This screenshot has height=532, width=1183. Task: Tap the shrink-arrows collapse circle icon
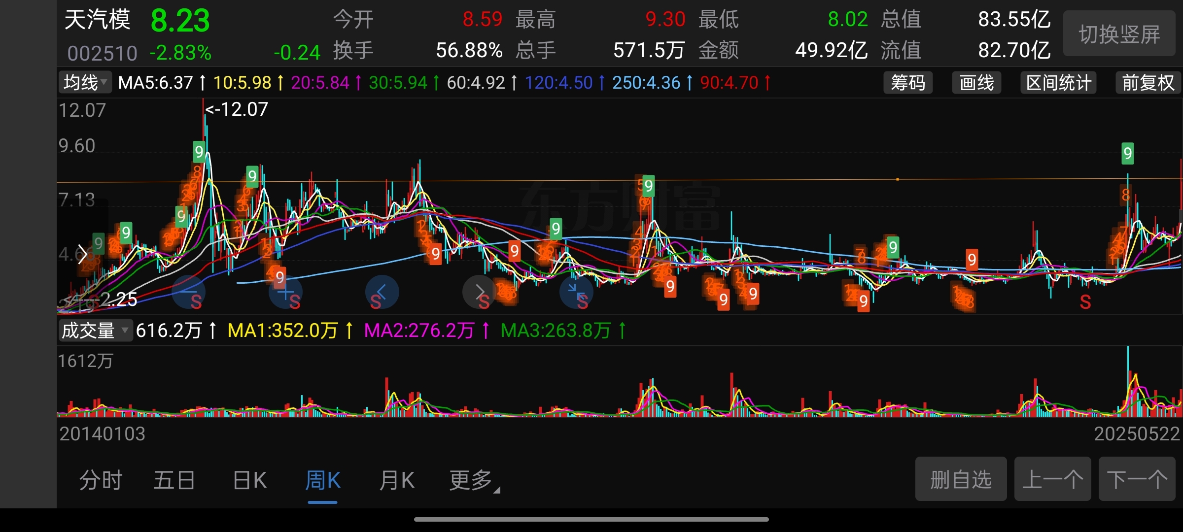[x=576, y=292]
